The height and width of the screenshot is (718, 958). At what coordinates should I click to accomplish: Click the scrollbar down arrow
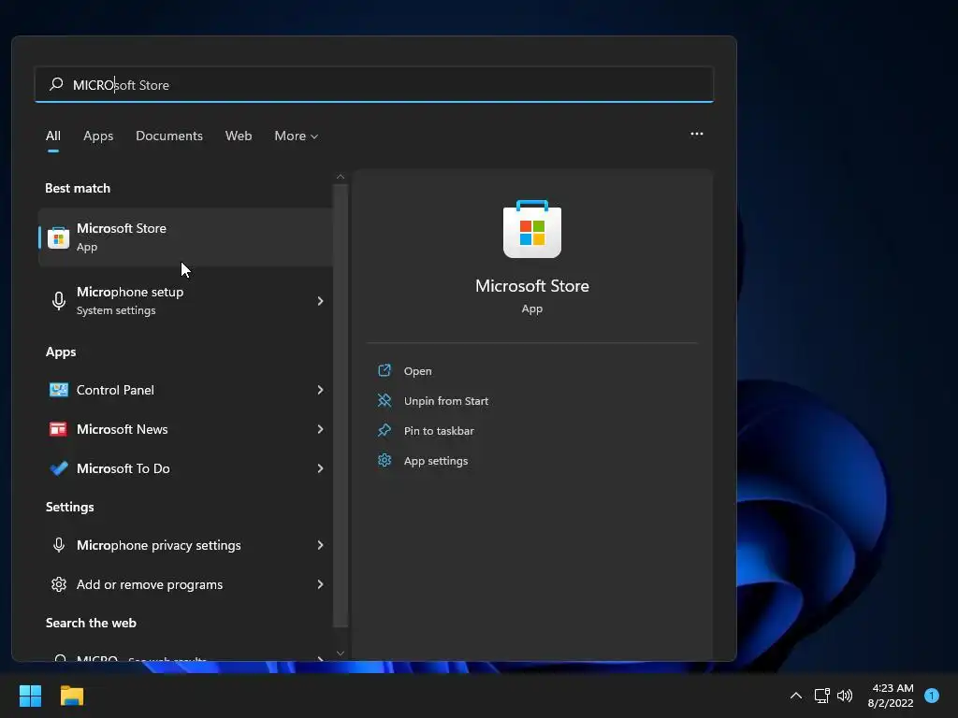(x=341, y=653)
